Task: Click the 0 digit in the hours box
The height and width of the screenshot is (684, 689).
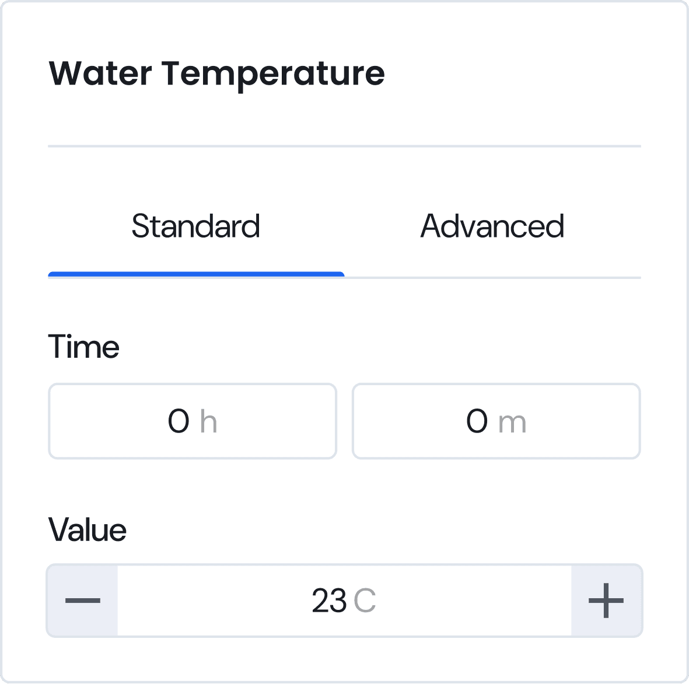Action: point(179,421)
